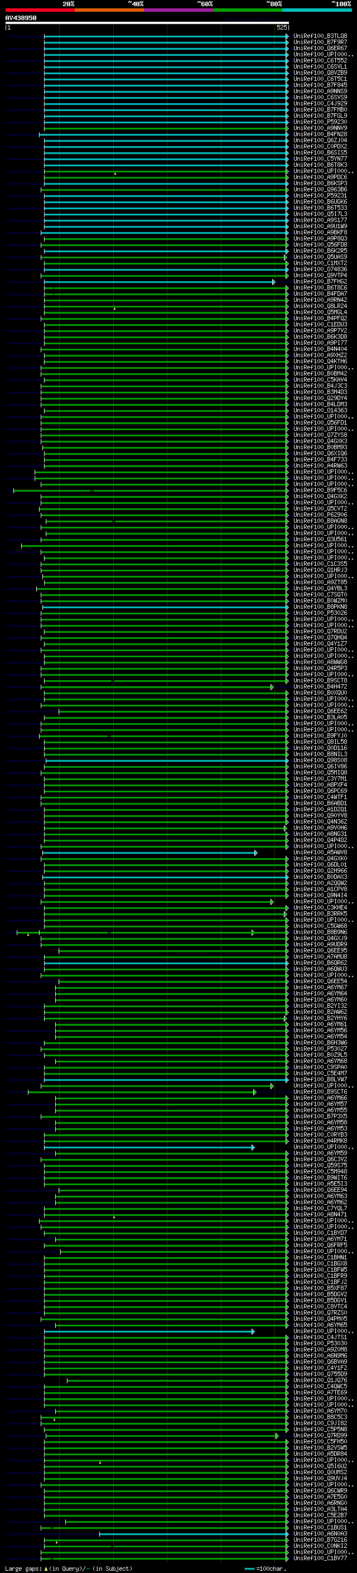The width and height of the screenshot is (357, 1573).
Task: Click the red ~20% identity color bar
Action: pos(40,10)
